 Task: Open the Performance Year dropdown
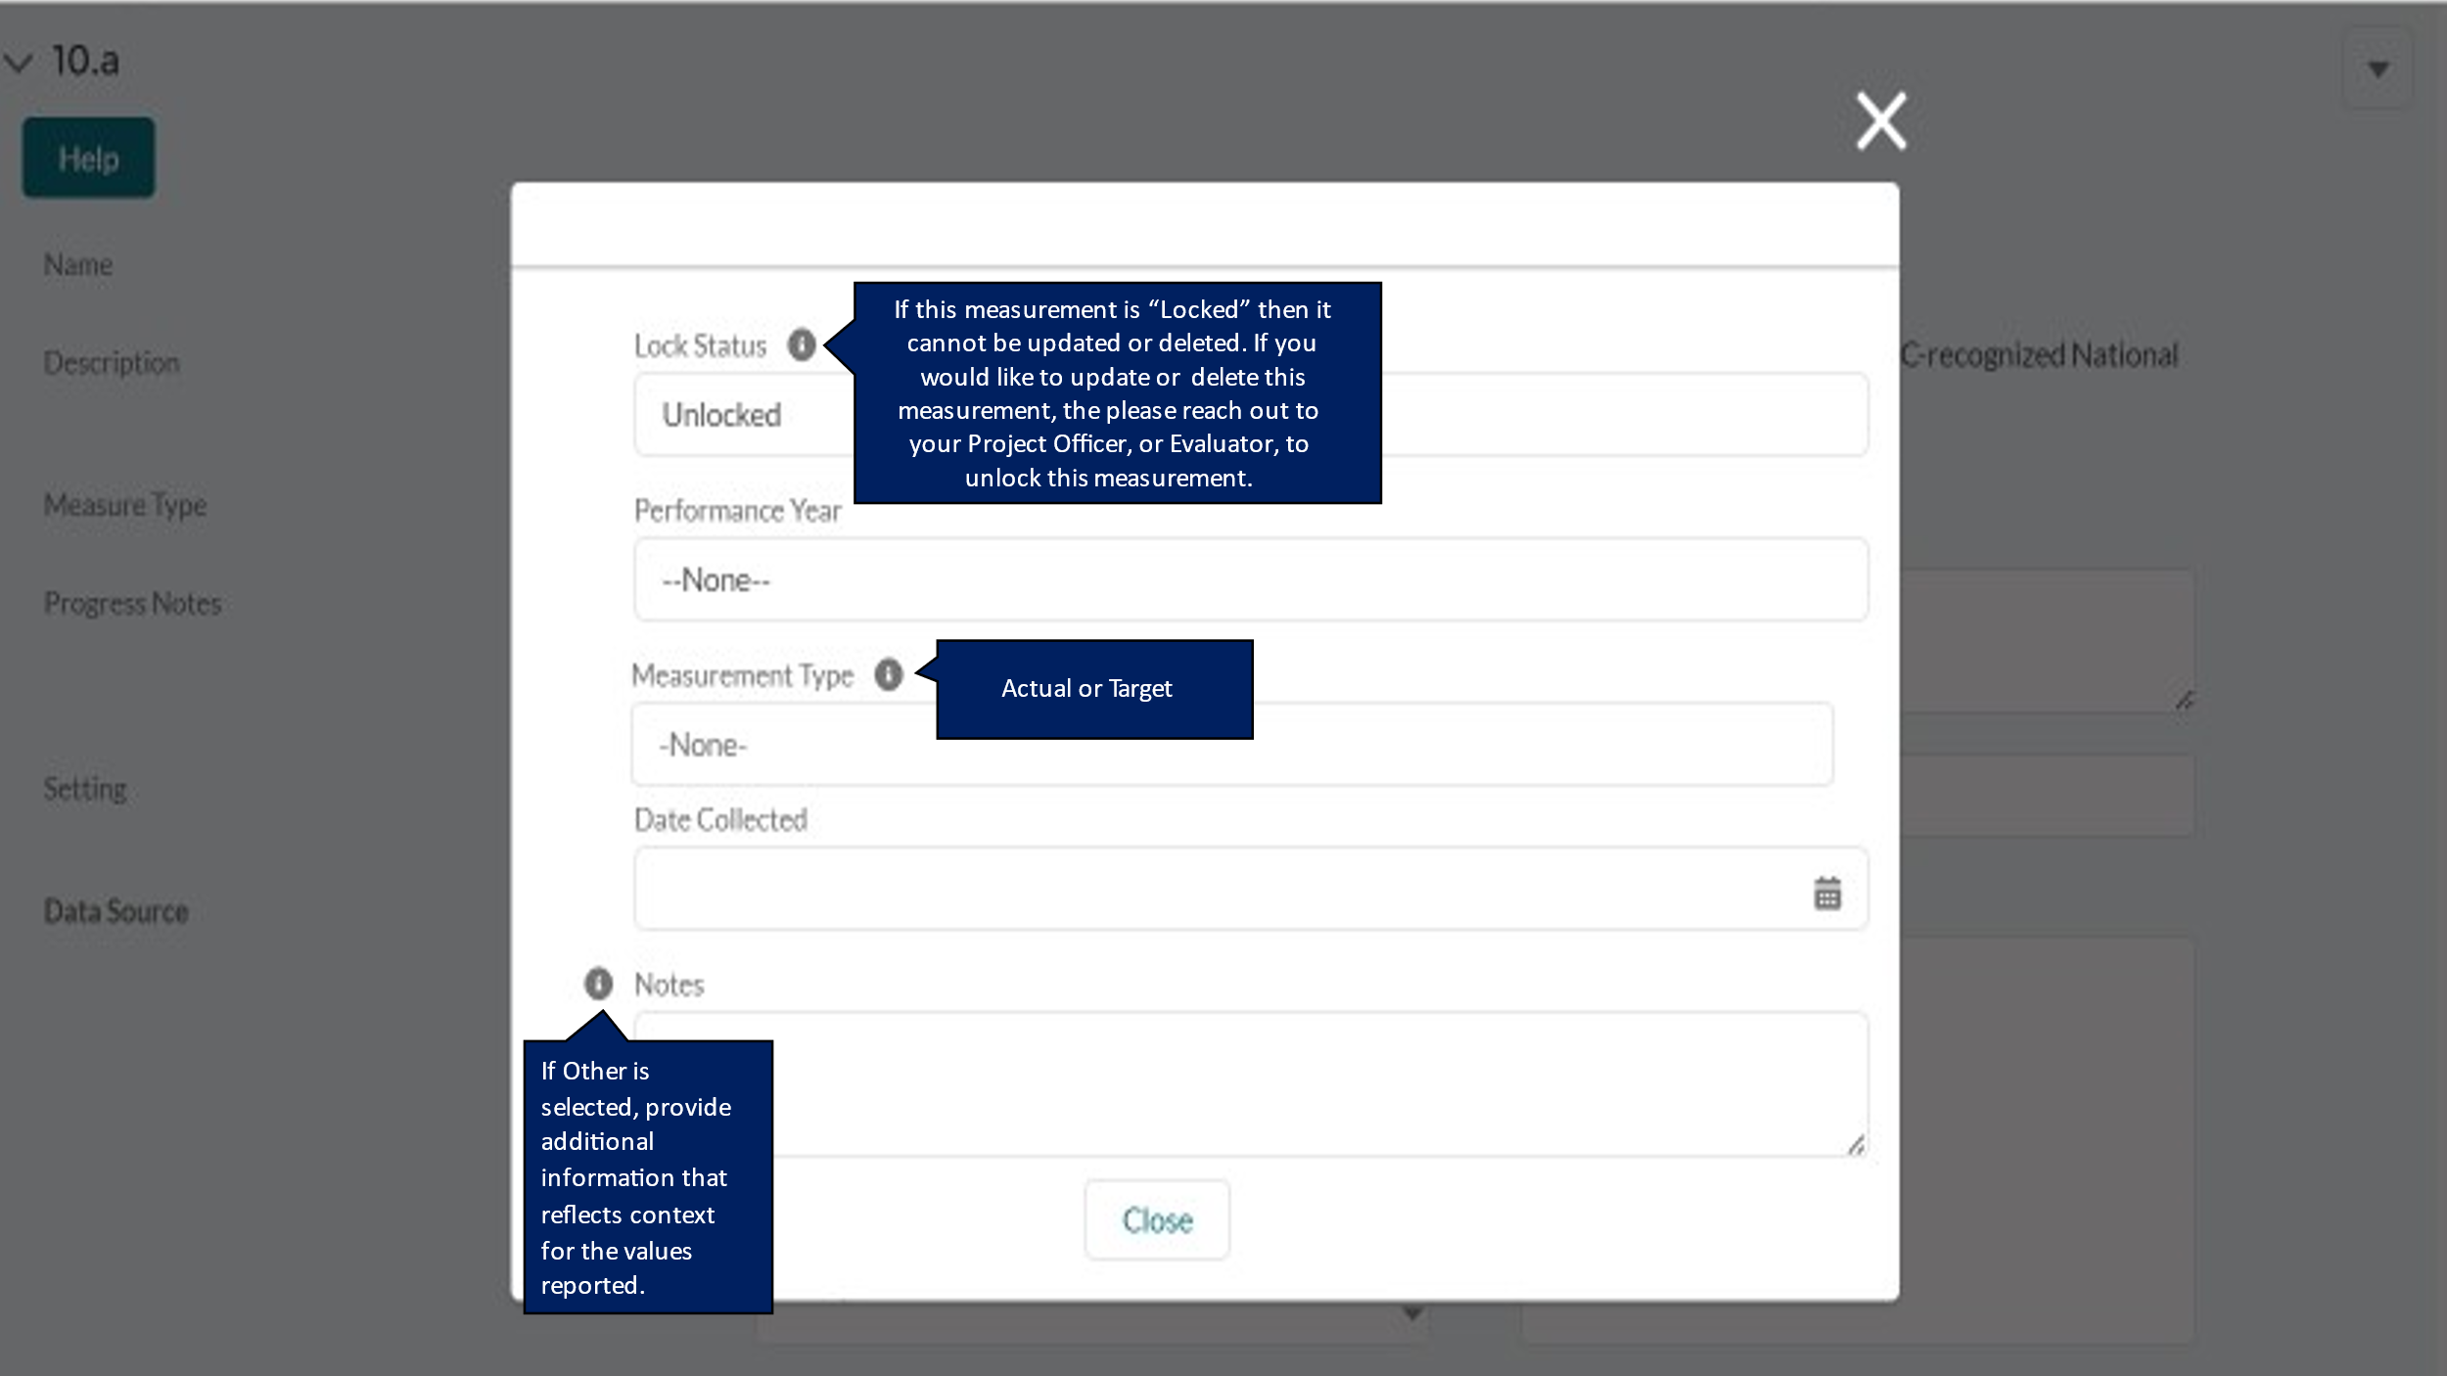[1249, 579]
